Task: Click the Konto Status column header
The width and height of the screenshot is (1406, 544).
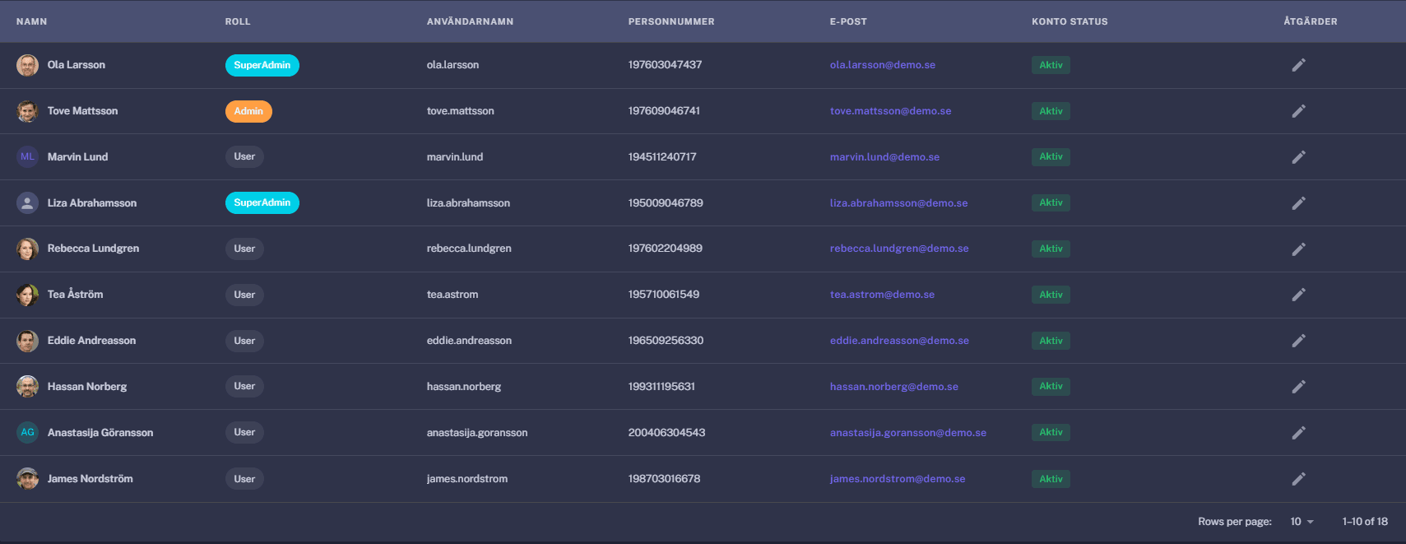Action: (x=1070, y=21)
